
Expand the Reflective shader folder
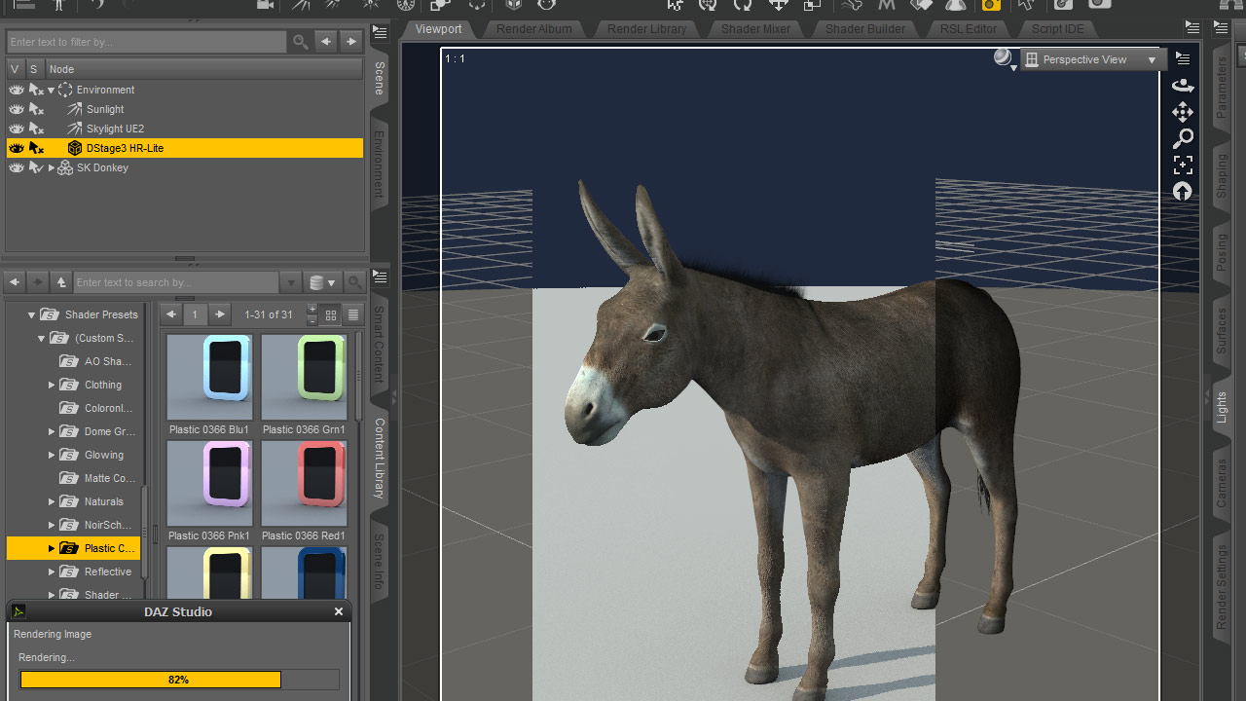click(x=52, y=572)
